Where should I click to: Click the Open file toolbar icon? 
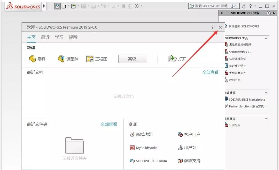tap(73, 6)
